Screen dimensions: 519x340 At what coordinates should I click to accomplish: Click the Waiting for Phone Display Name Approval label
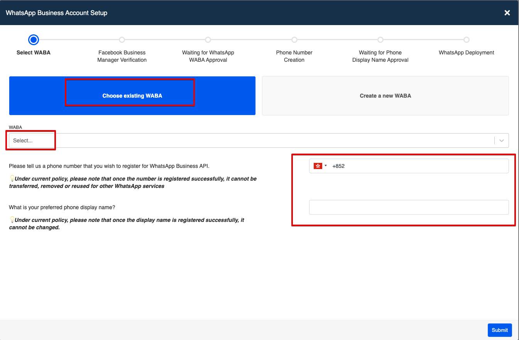pos(380,56)
